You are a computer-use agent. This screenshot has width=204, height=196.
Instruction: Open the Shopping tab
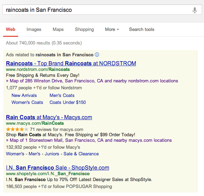(84, 30)
